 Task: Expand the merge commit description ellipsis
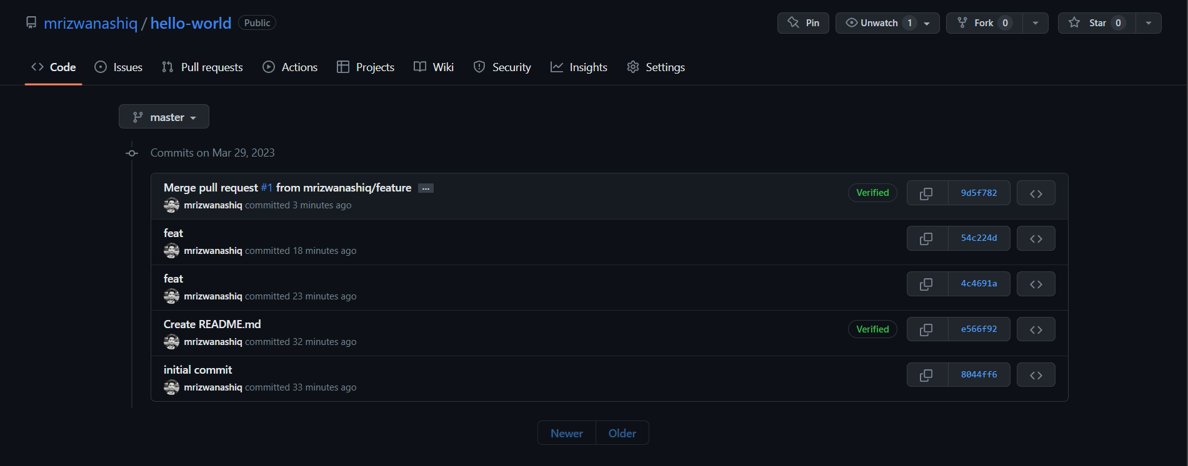pos(426,188)
